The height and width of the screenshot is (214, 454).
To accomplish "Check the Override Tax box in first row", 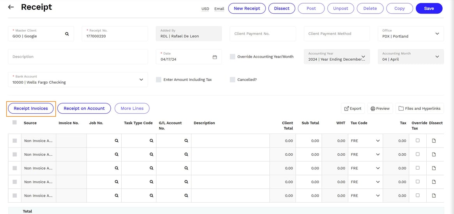I will pos(417,140).
